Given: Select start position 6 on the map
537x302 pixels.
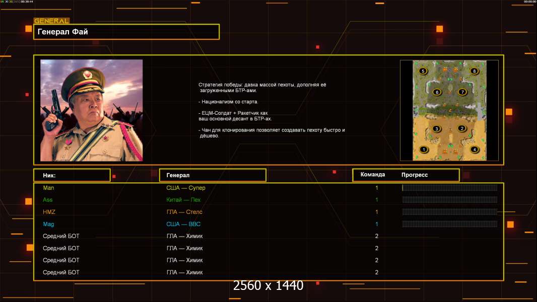Looking at the screenshot, I should [437, 92].
